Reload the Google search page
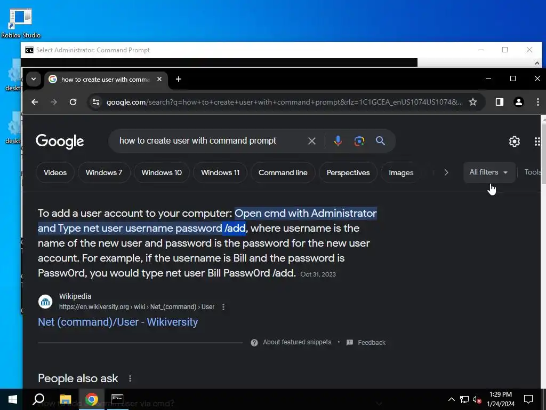This screenshot has height=410, width=546. point(73,102)
